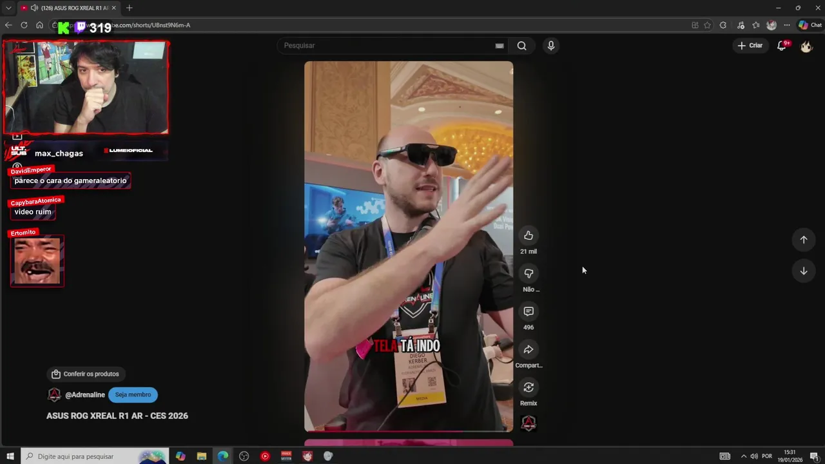Open the sound source avatar under Remix

tap(529, 423)
